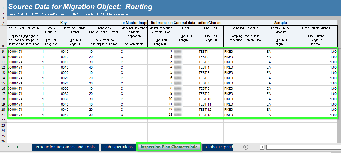The width and height of the screenshot is (341, 153).
Task: Select the Short Text column header
Action: coord(211,36)
